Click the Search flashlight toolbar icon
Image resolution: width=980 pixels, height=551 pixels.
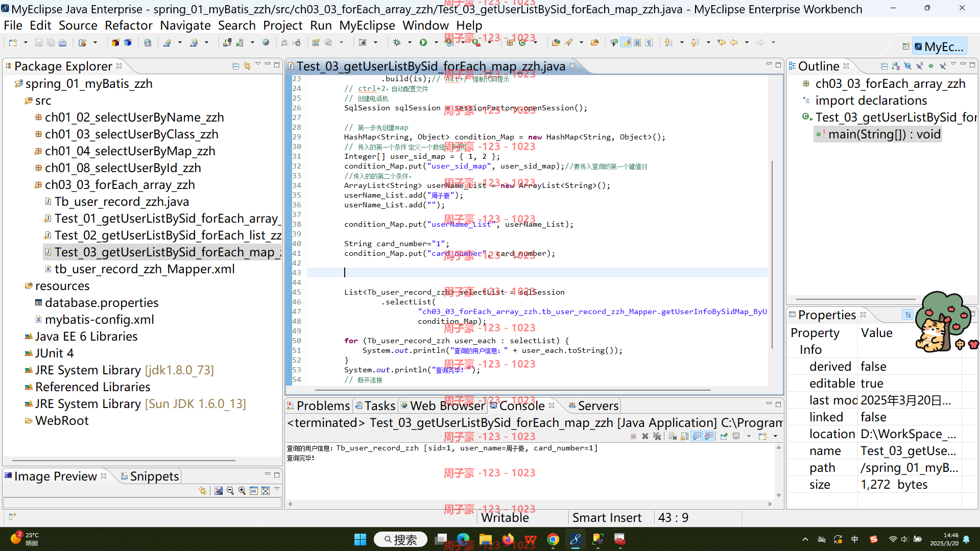point(568,43)
